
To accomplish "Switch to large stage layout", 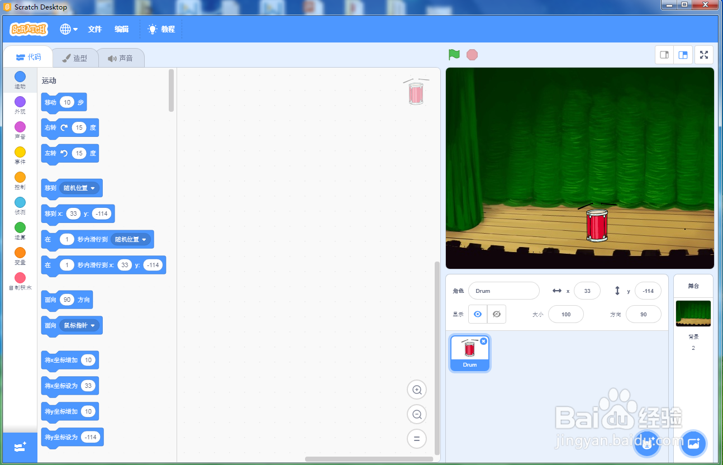I will point(683,55).
